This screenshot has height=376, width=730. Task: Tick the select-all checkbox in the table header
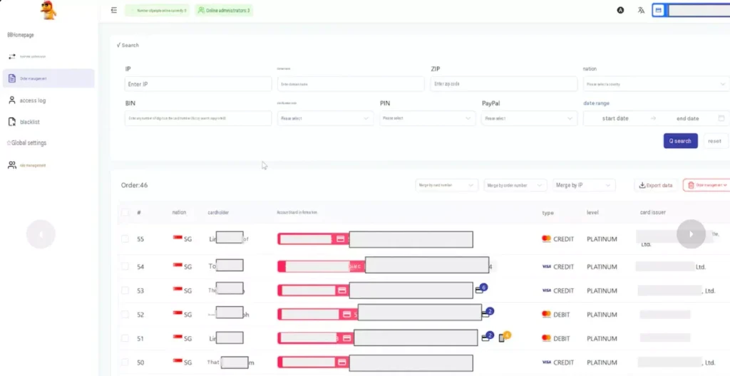[x=125, y=212]
